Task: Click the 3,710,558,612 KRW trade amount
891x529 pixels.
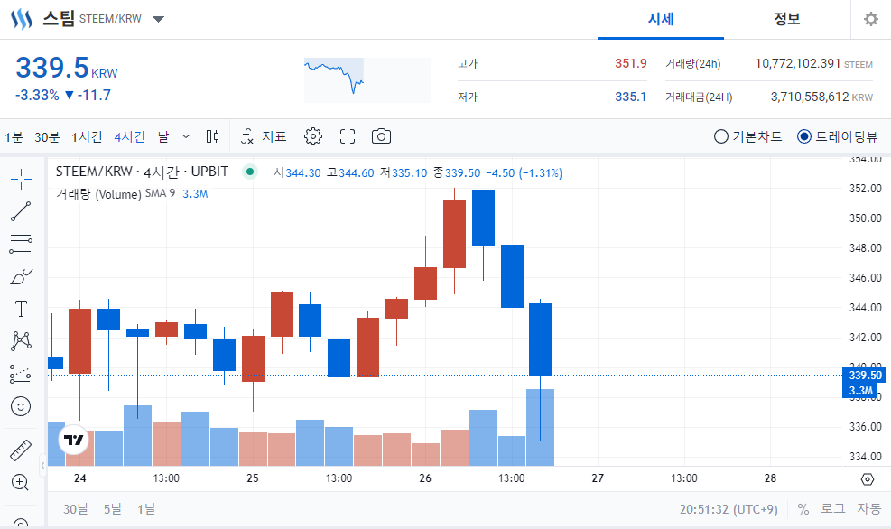Action: click(x=821, y=97)
